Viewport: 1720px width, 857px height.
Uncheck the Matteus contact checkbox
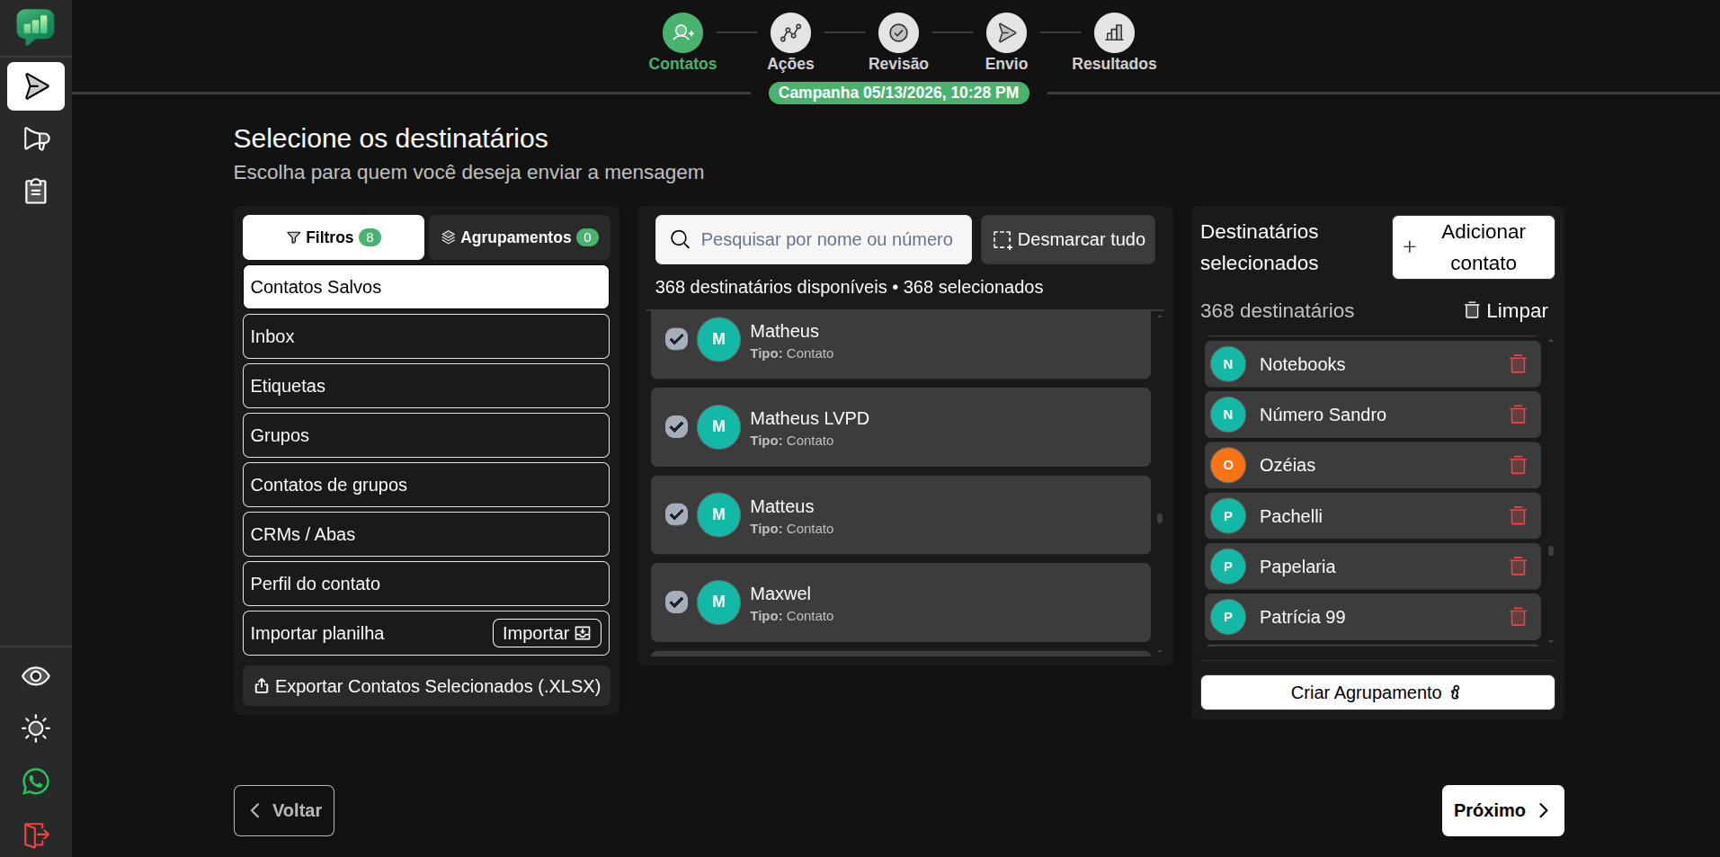pos(676,514)
